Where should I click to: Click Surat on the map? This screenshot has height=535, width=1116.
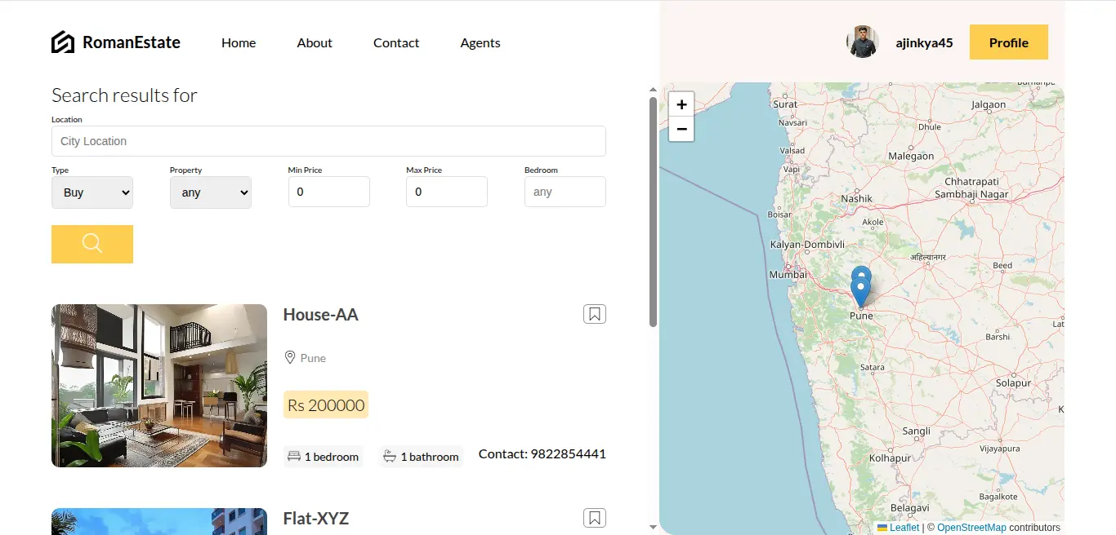[785, 104]
